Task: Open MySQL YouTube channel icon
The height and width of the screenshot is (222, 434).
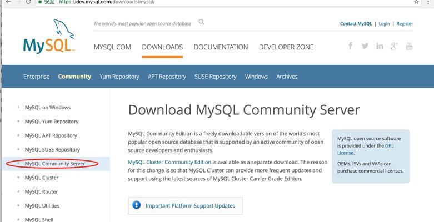Action: pyautogui.click(x=409, y=46)
